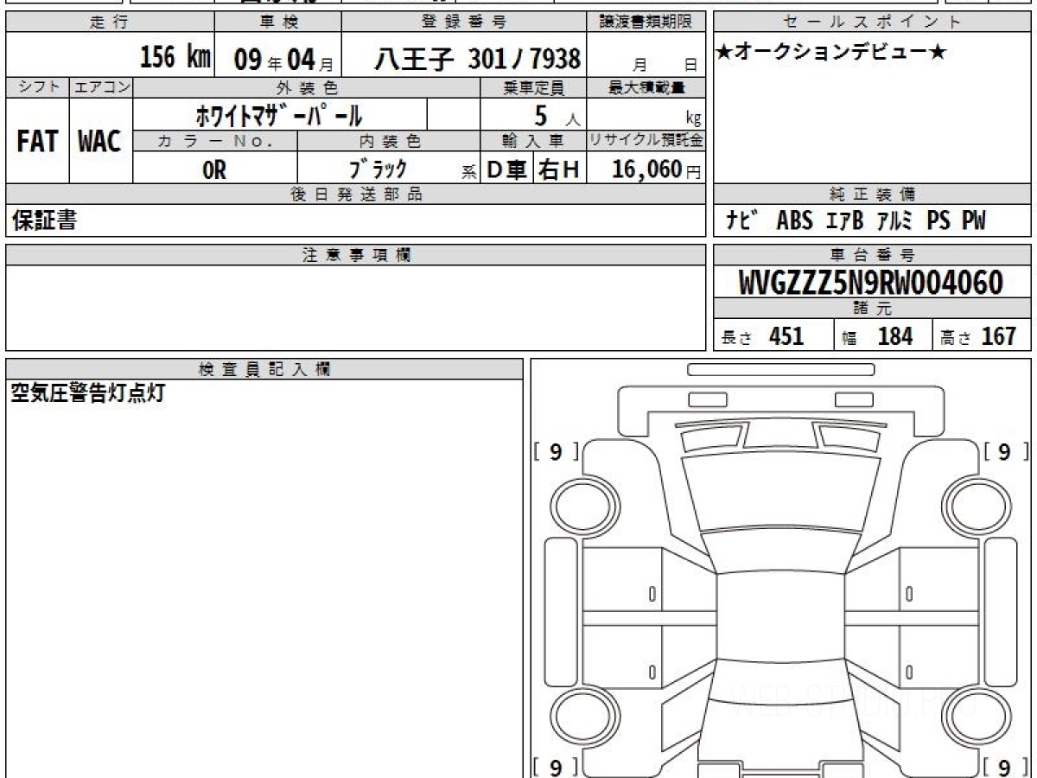
Task: Click the 保証書 entry under later-shipped parts
Action: tap(44, 221)
